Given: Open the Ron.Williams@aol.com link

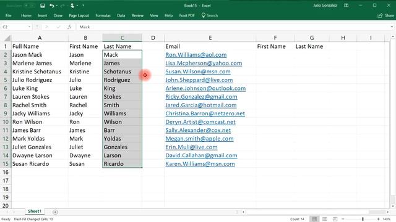Looking at the screenshot, I should point(196,55).
